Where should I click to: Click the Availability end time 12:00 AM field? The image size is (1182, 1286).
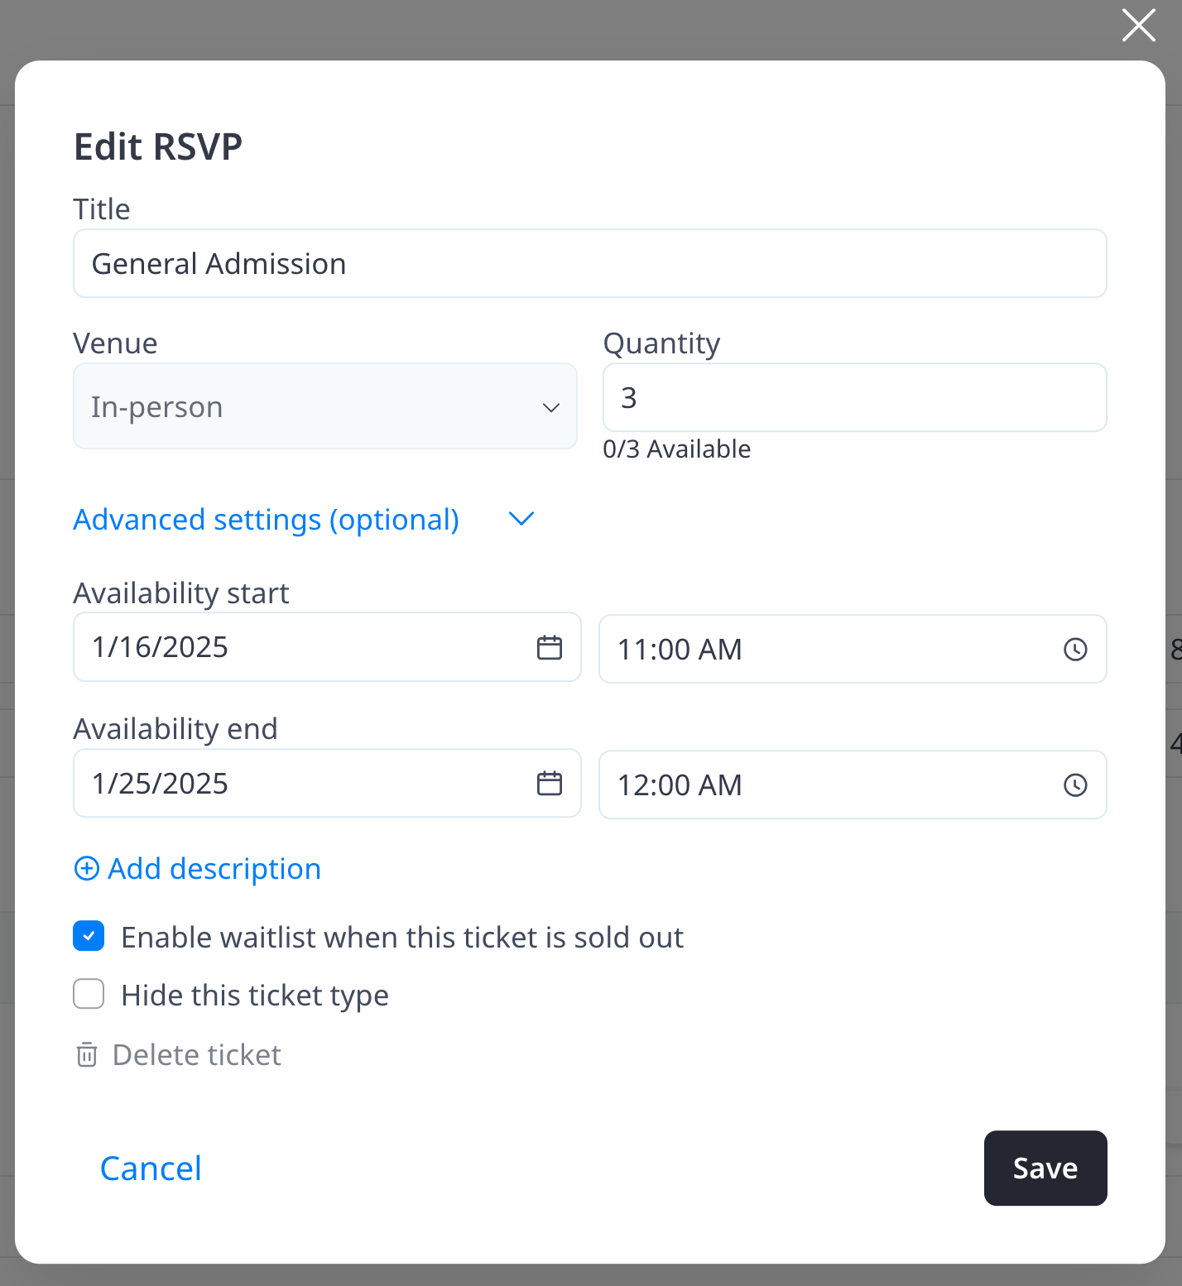click(x=828, y=785)
